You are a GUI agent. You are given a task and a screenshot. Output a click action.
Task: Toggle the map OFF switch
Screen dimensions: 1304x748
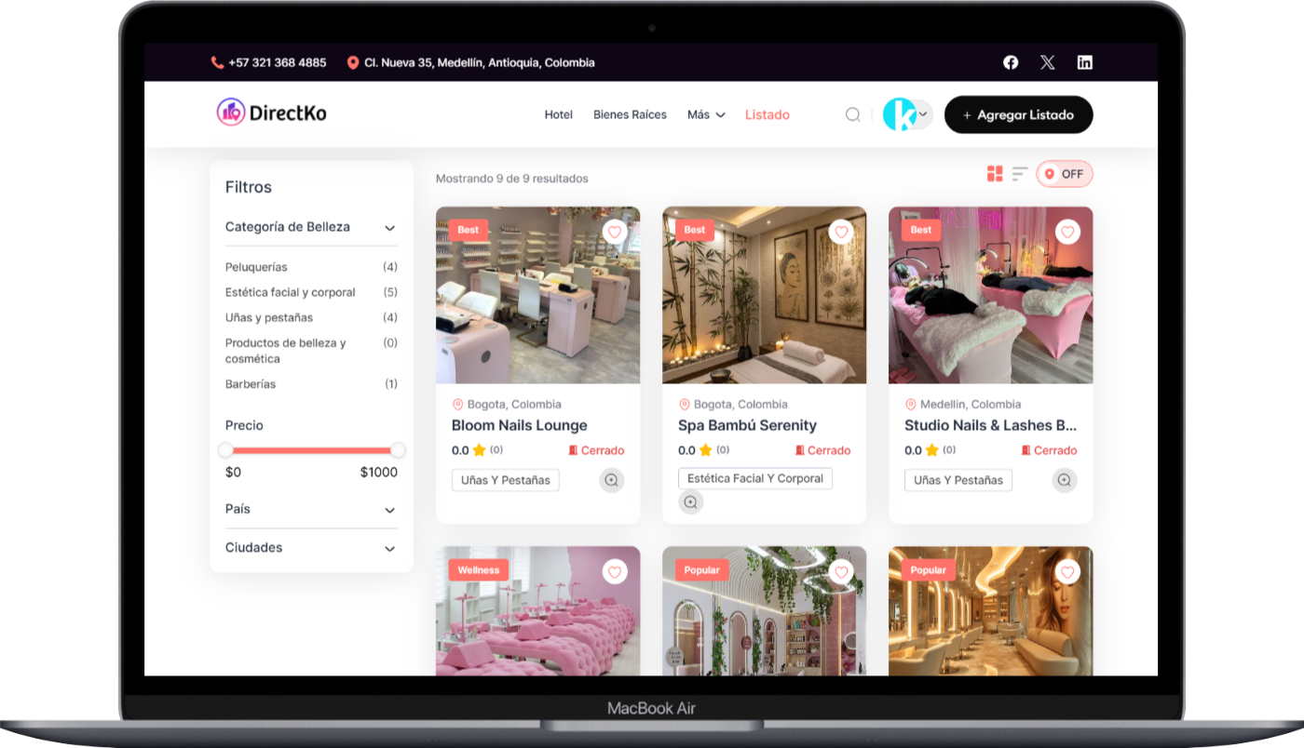click(x=1065, y=174)
